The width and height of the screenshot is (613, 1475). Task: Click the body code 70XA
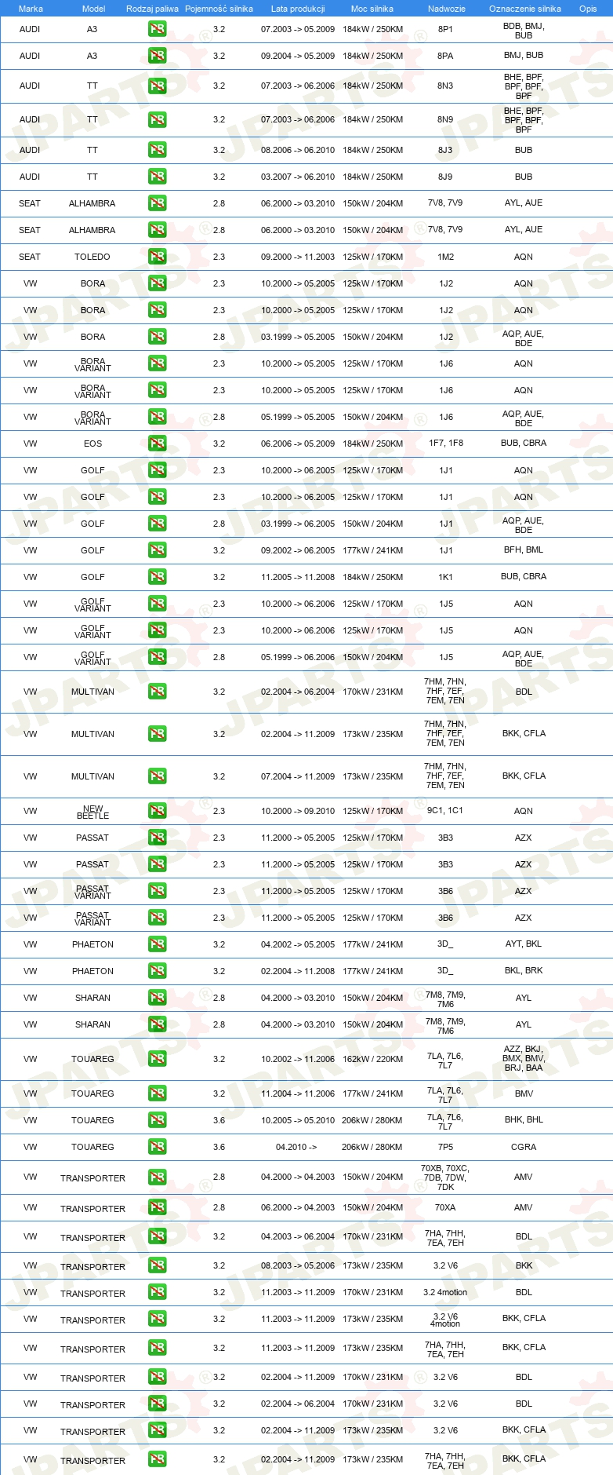(x=445, y=1207)
